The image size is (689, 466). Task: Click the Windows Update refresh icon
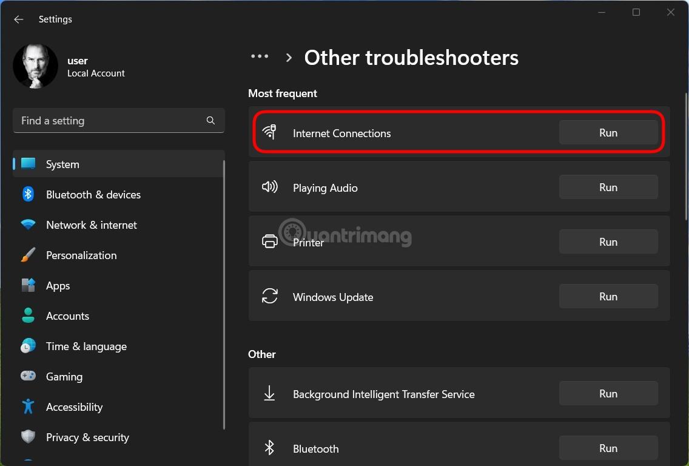point(269,296)
